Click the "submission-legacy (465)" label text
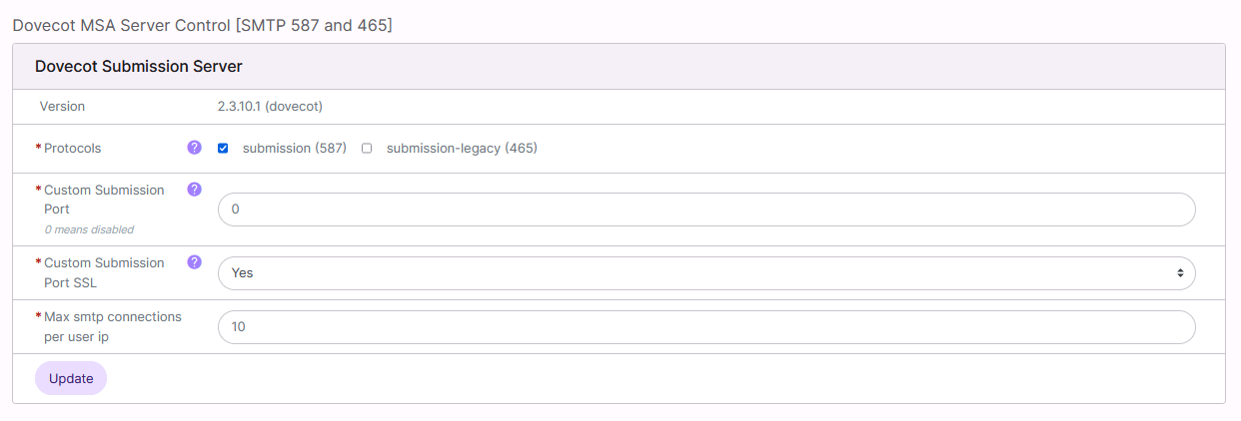The image size is (1241, 421). pyautogui.click(x=461, y=149)
